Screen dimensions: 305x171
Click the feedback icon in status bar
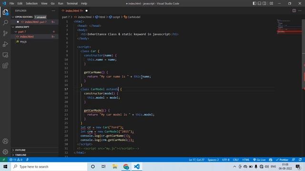294,160
